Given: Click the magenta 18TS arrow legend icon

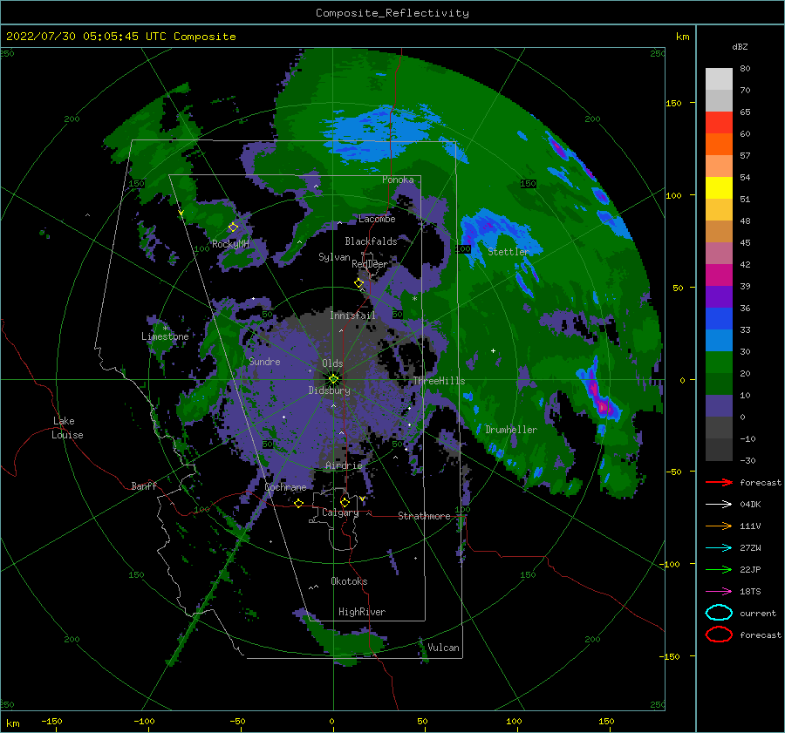Looking at the screenshot, I should click(719, 592).
